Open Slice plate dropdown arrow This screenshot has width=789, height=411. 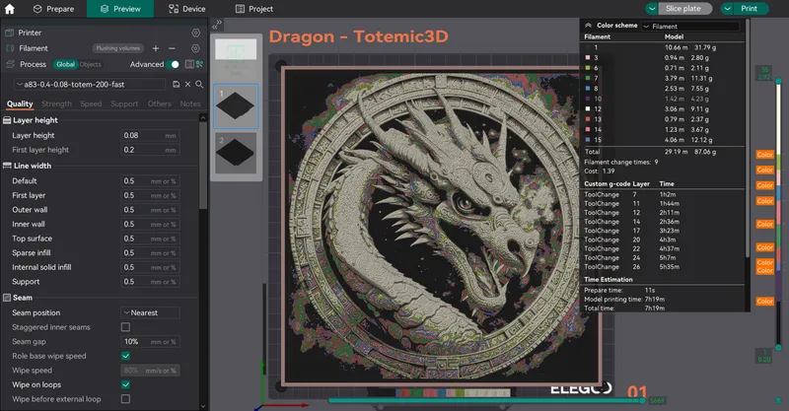[x=652, y=9]
